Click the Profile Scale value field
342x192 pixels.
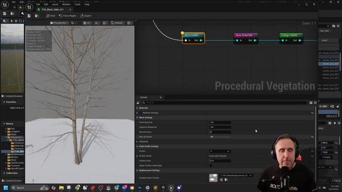coord(220,161)
